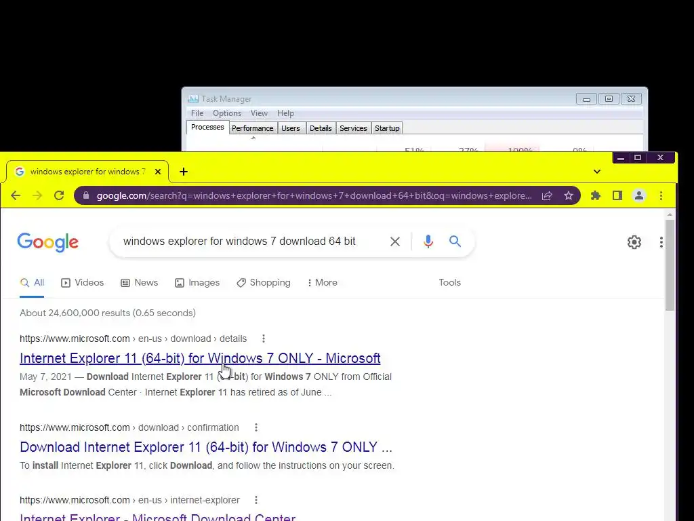The height and width of the screenshot is (521, 694).
Task: Select Processes tab in Task Manager
Action: click(x=207, y=127)
